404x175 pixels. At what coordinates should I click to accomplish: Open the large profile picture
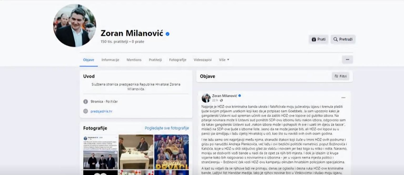[75, 25]
